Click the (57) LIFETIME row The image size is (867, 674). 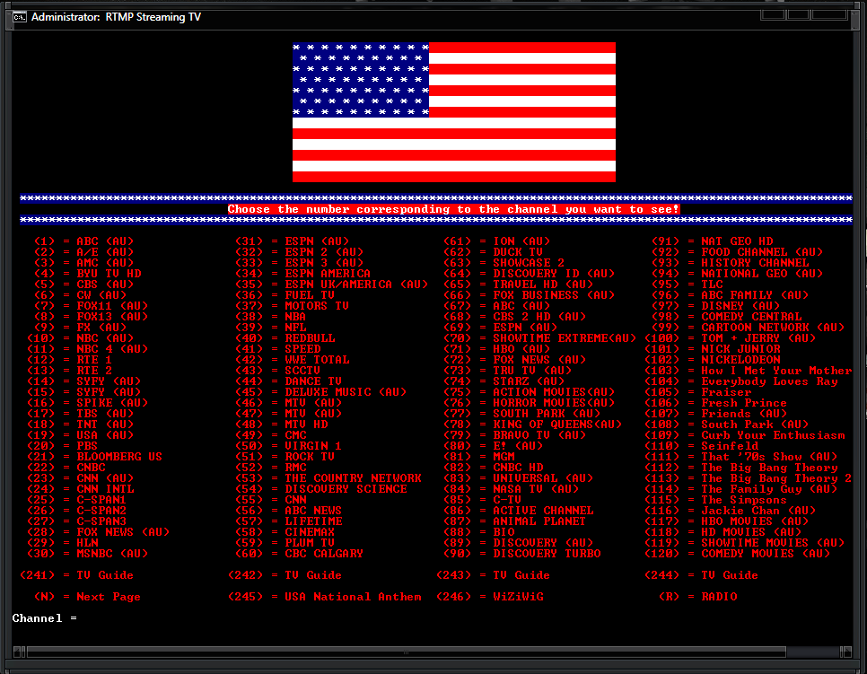[289, 521]
